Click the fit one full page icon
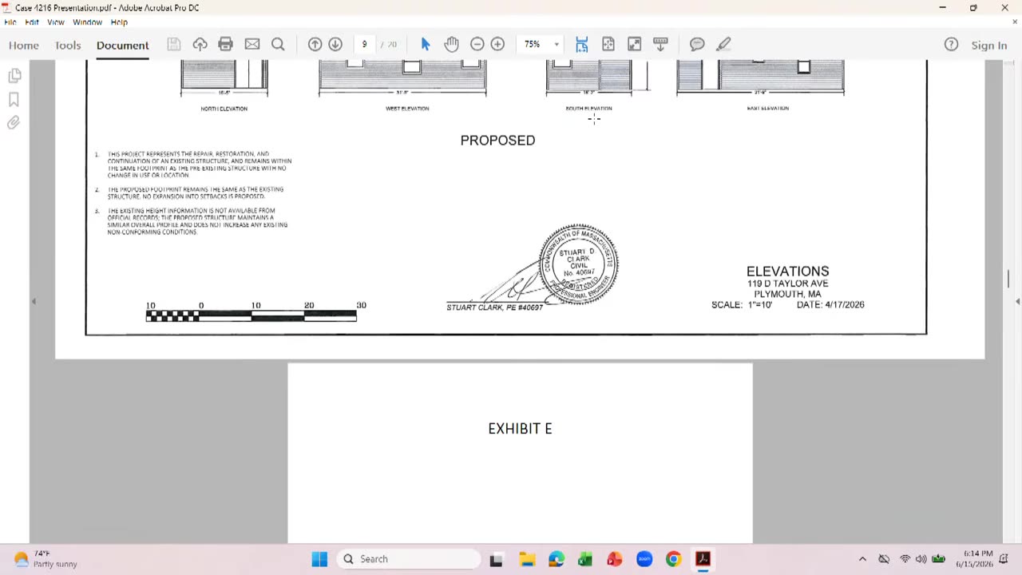The height and width of the screenshot is (575, 1022). (608, 44)
